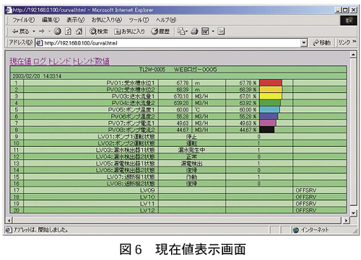Click the Go (移動) button
Screen dimensions: 361x260
322,43
